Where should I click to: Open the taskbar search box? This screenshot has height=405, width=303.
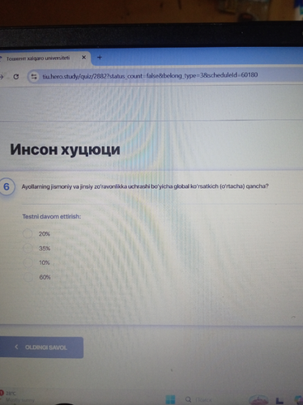pos(198,399)
